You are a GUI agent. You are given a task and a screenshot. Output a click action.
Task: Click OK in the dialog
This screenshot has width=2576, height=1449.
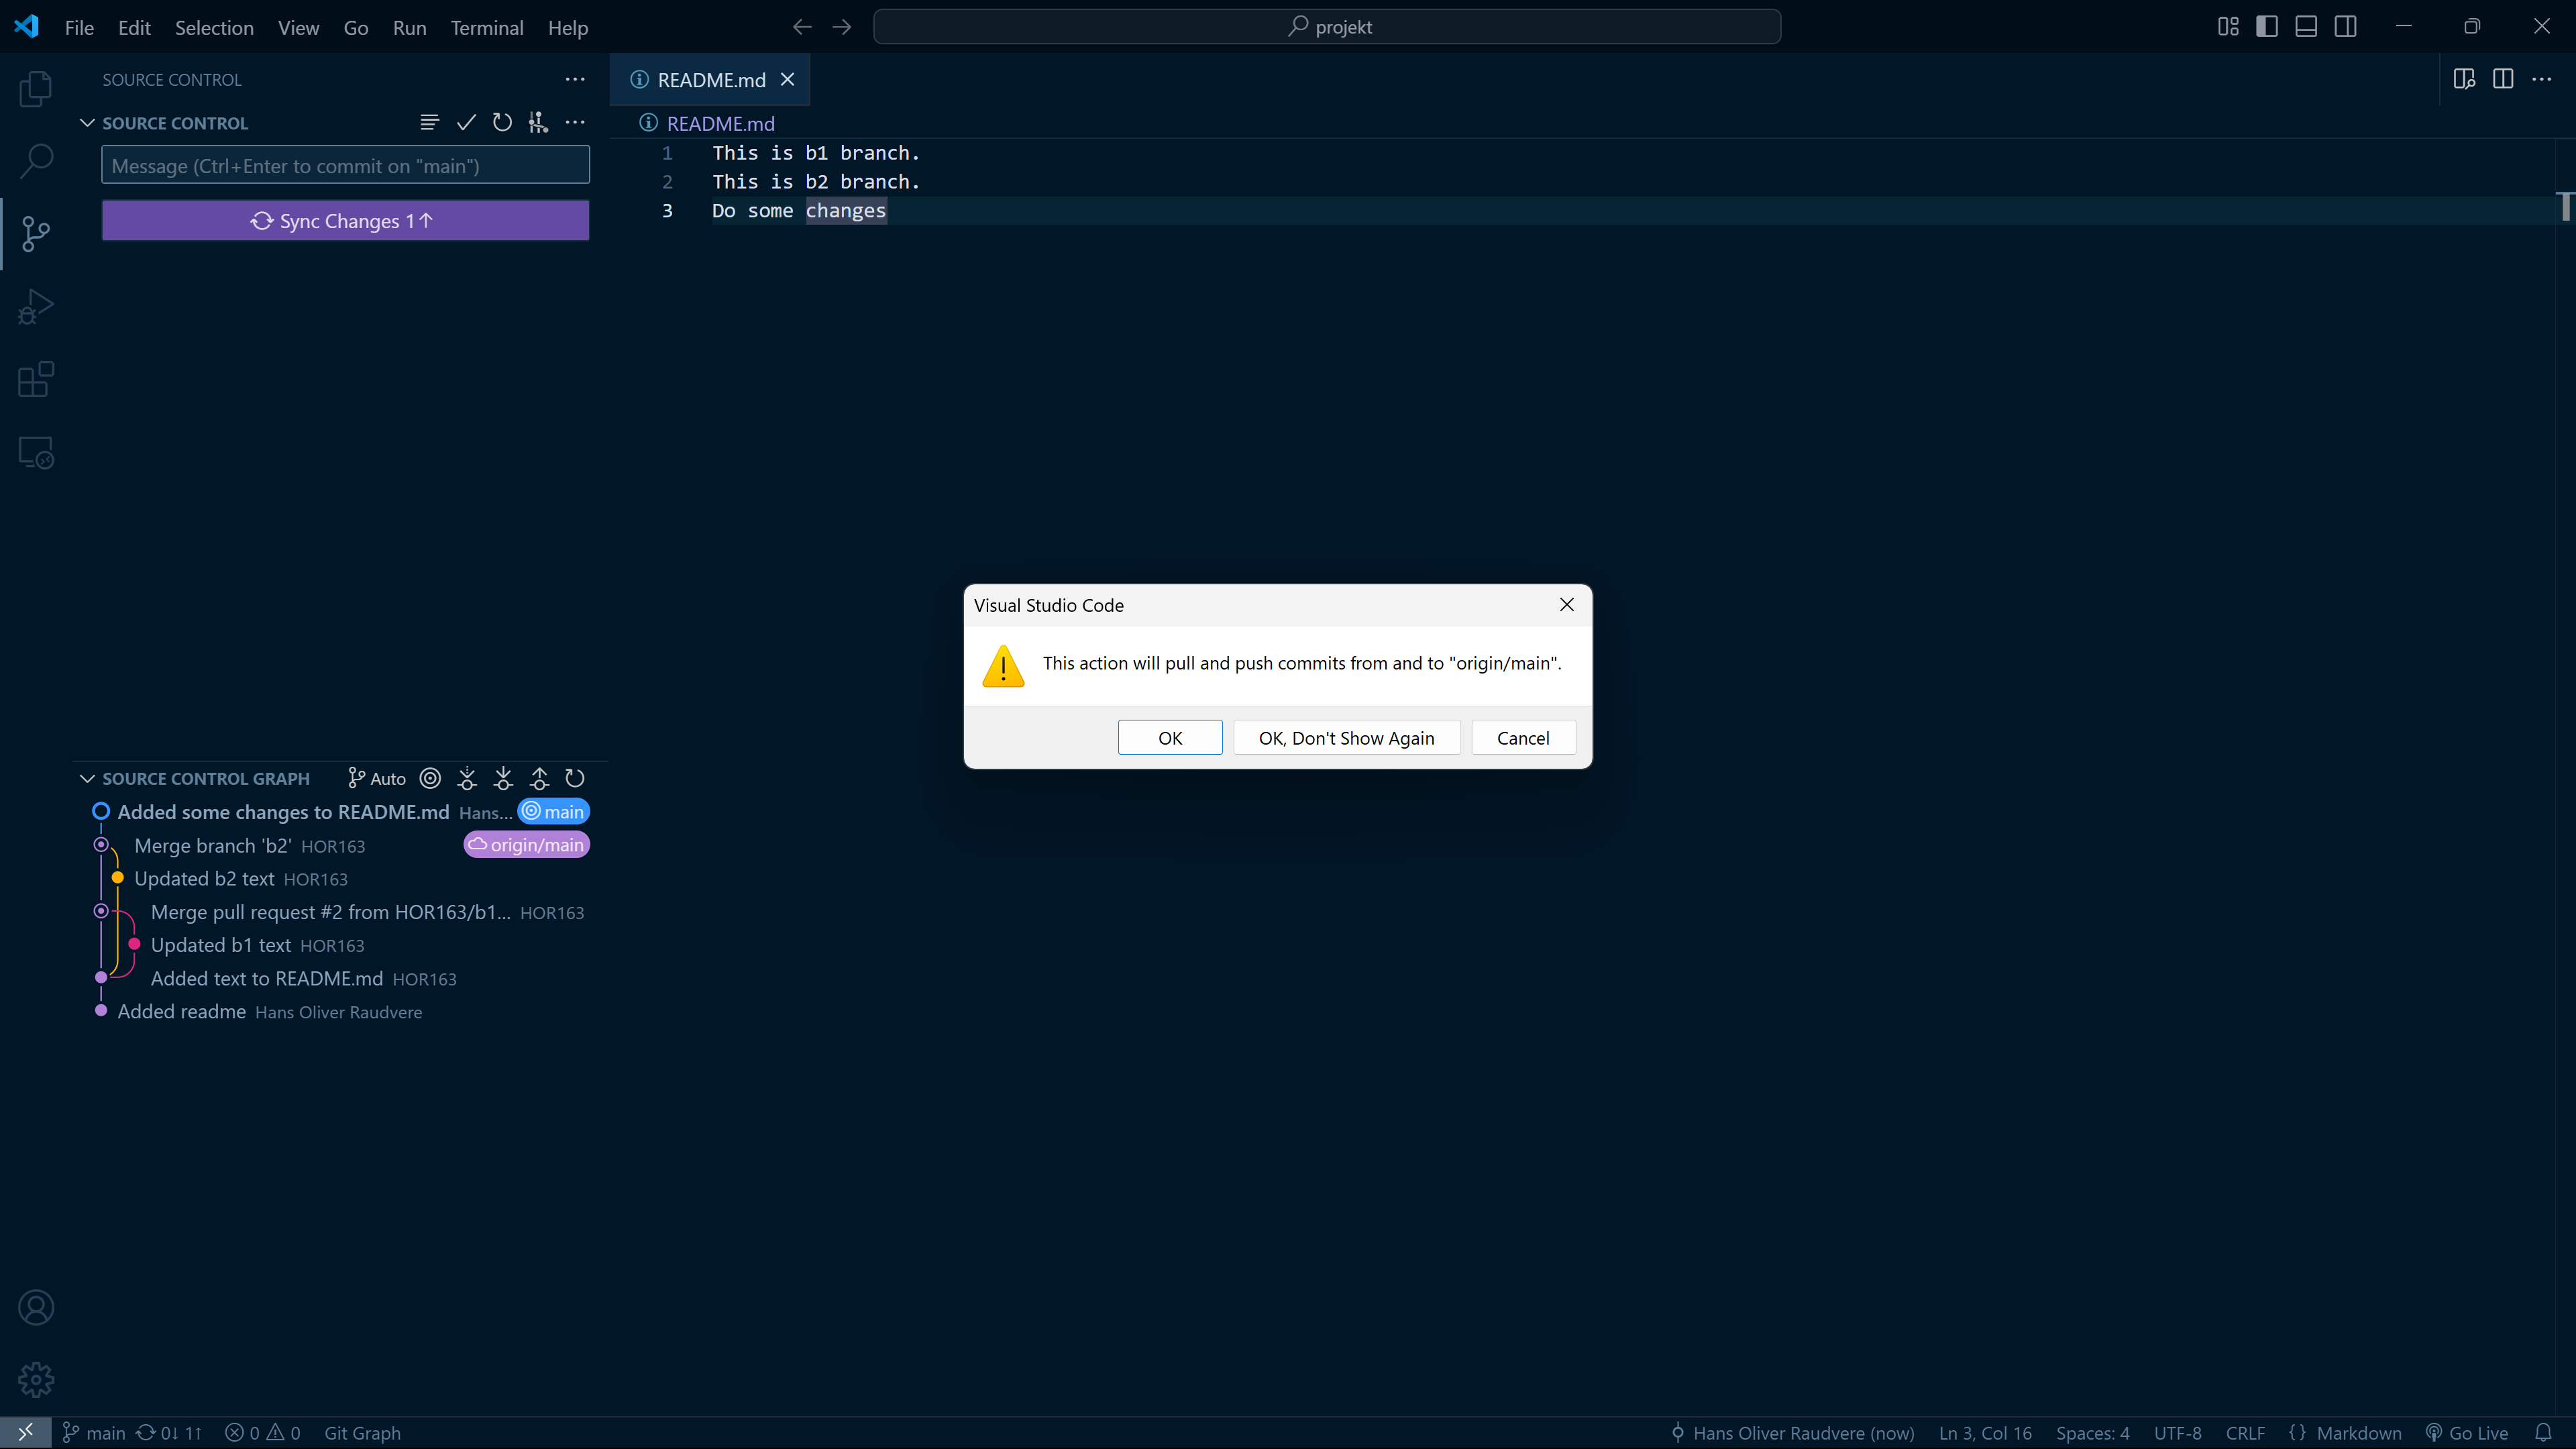tap(1170, 737)
